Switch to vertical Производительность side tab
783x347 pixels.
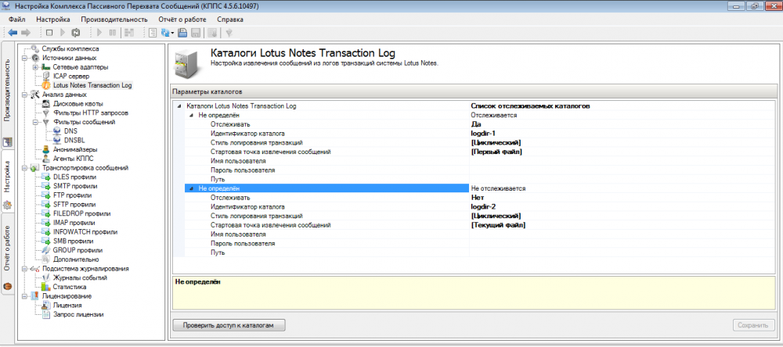[x=9, y=95]
